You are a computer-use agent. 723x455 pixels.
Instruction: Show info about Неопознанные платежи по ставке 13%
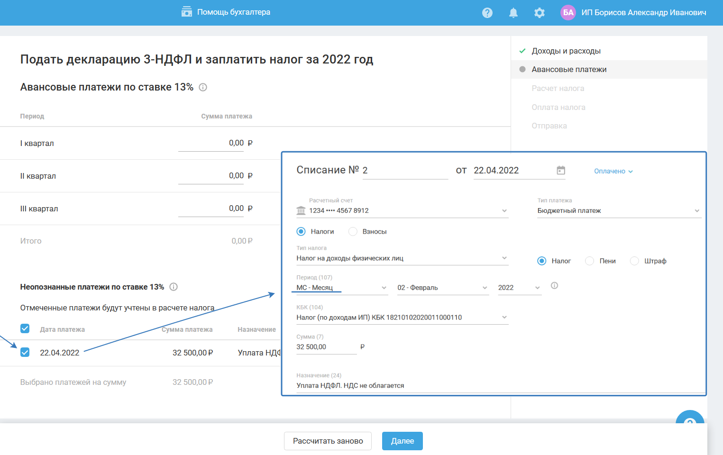174,287
